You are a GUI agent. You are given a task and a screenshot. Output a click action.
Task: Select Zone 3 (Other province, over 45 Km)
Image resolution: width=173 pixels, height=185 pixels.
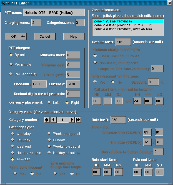(122, 29)
